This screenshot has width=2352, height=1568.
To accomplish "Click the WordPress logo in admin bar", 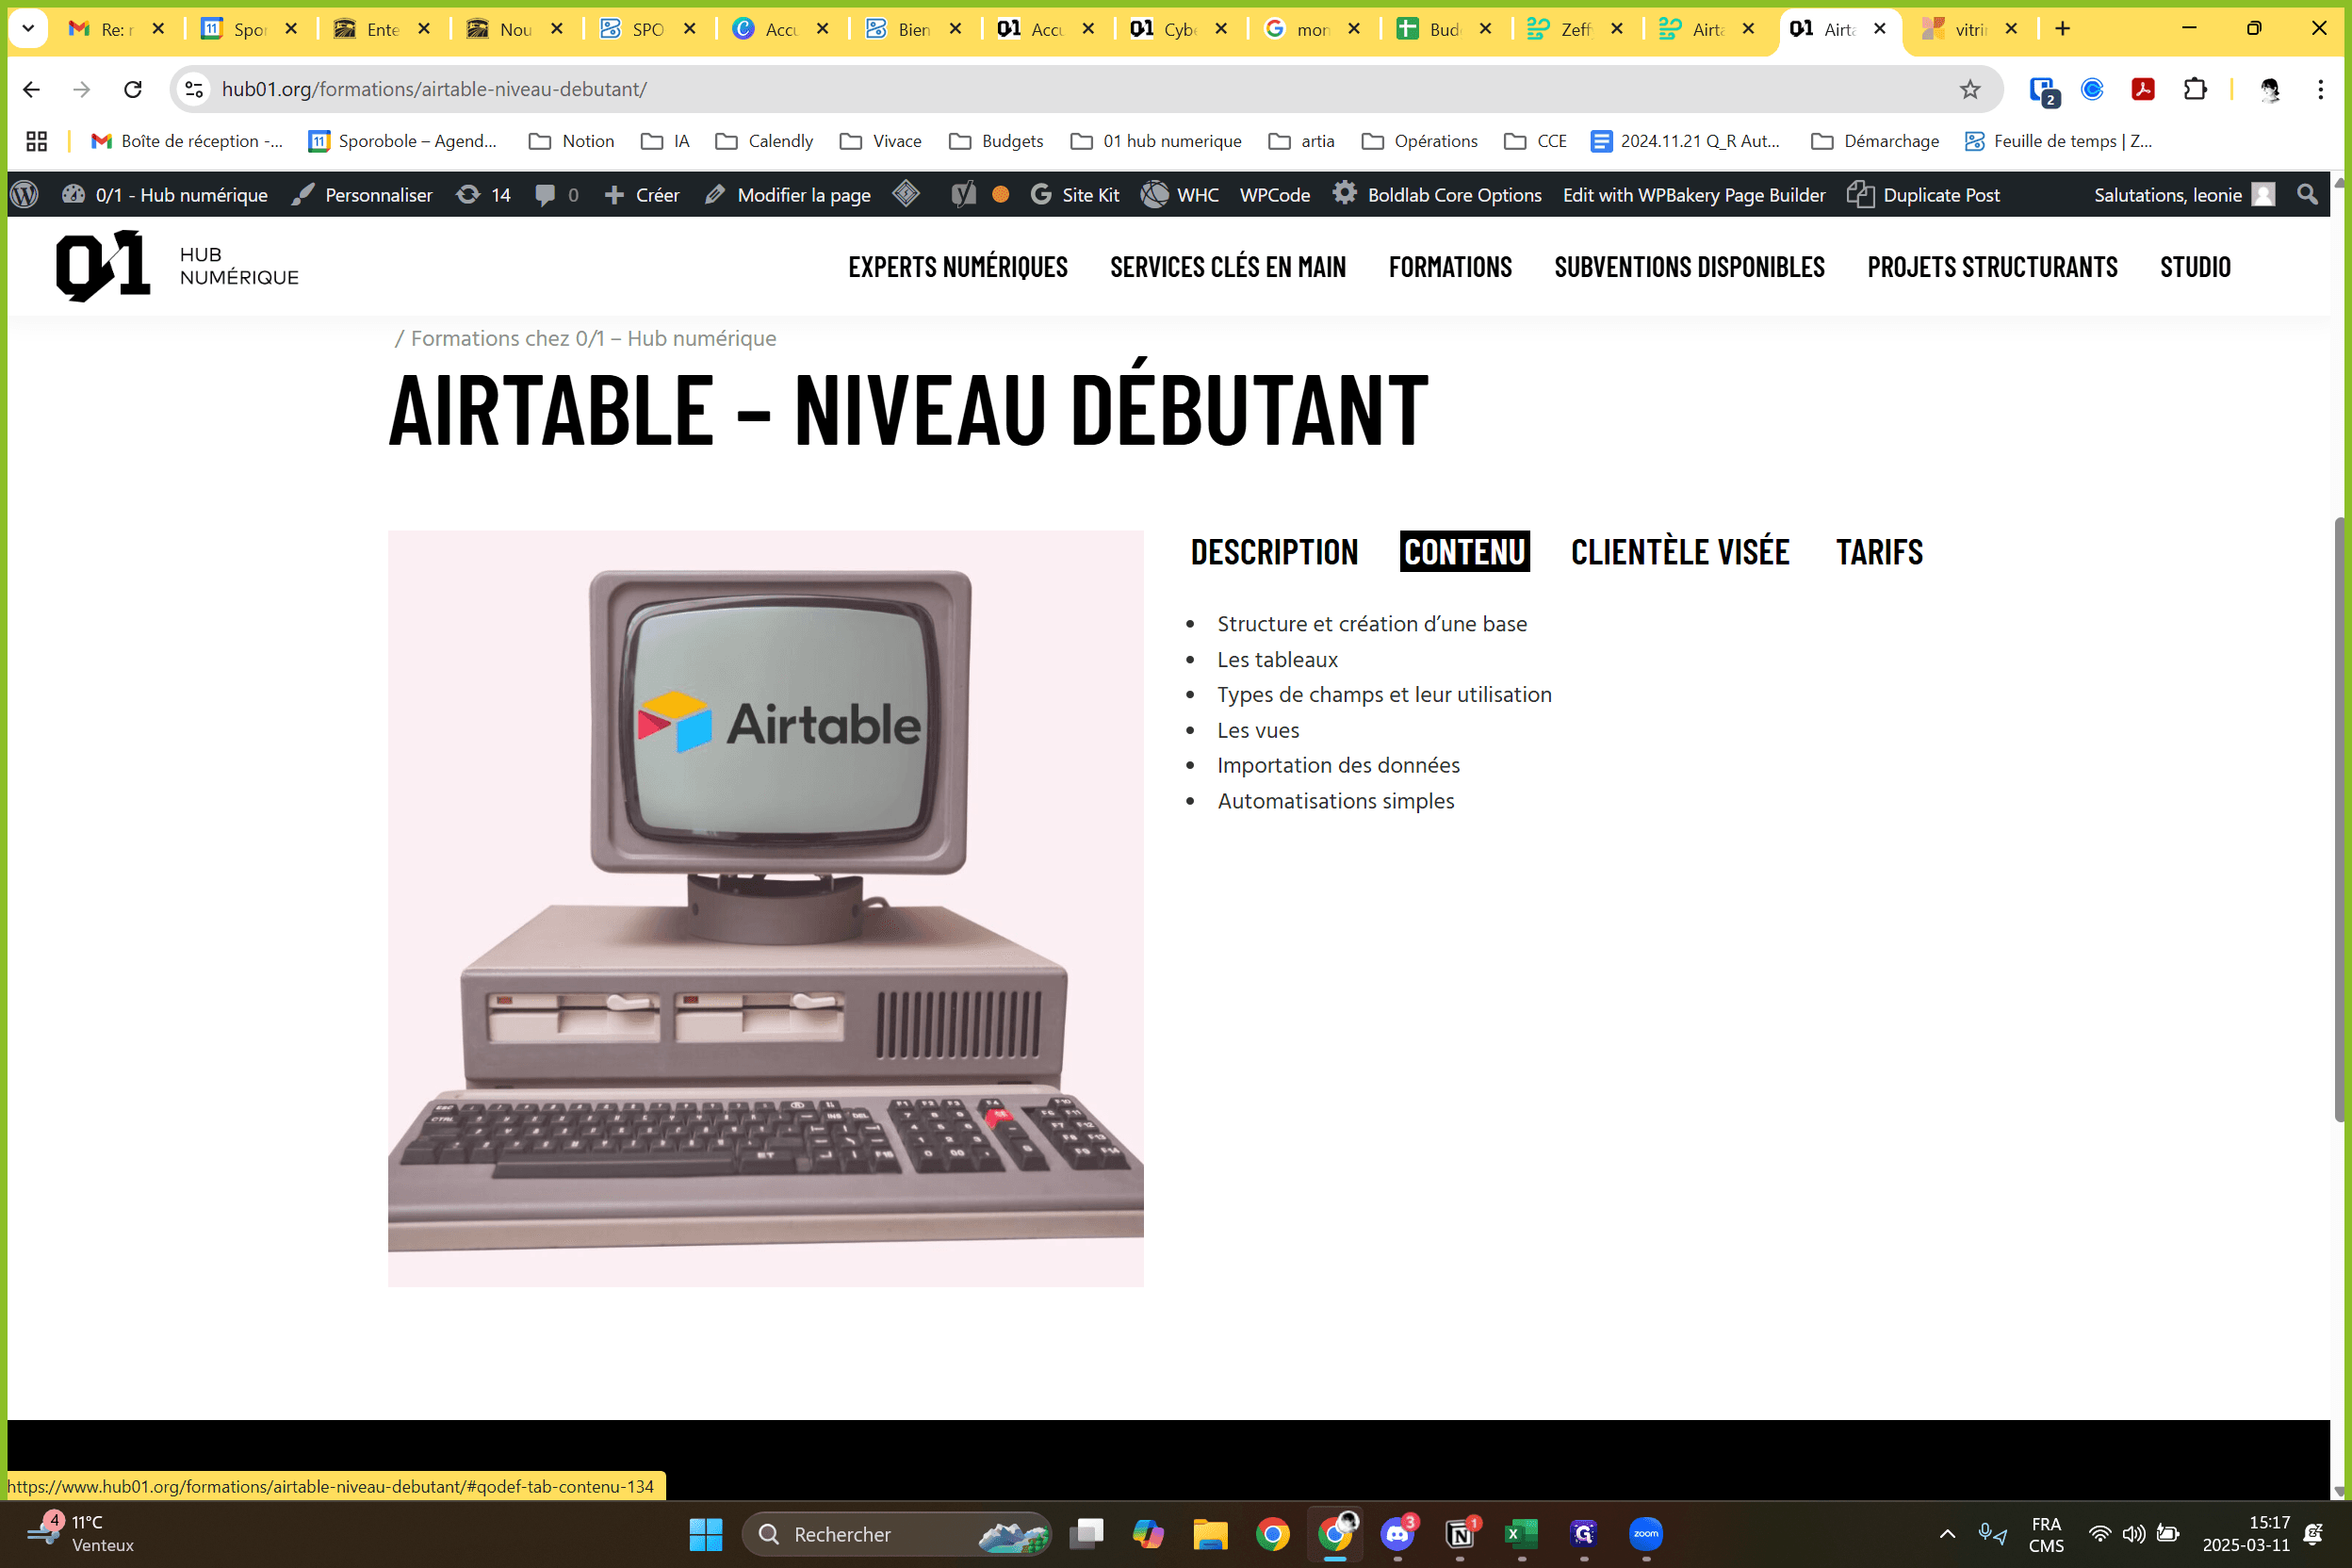I will click(24, 194).
